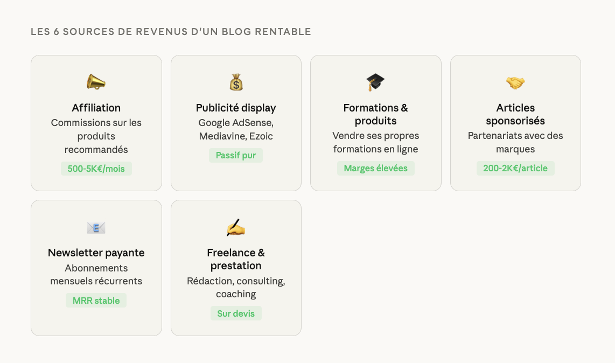The width and height of the screenshot is (615, 363).
Task: Click the handshake icon
Action: pos(515,82)
